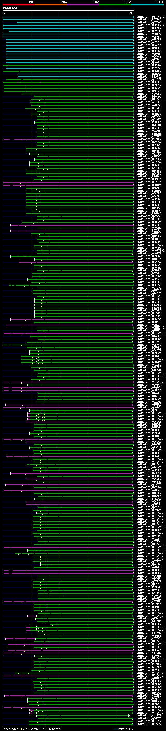
Task: Select the UniRef100_A9Z0X2 hit label
Action: (149, 162)
